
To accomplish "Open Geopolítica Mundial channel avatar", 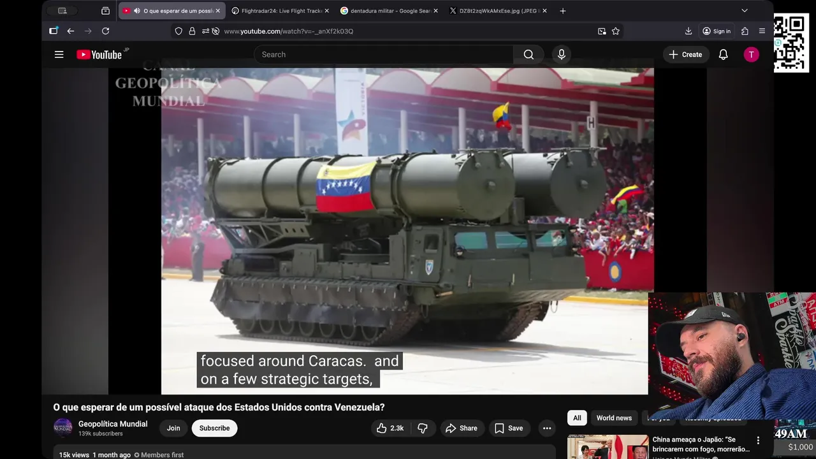I will 63,428.
